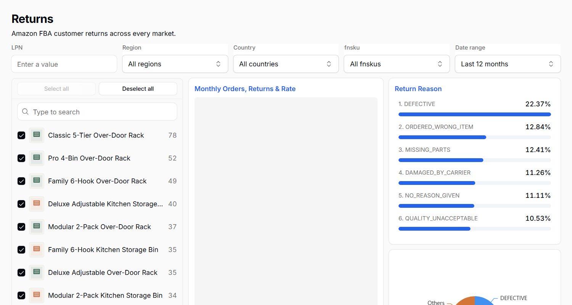Click the Select all button
The image size is (572, 305).
click(x=56, y=89)
